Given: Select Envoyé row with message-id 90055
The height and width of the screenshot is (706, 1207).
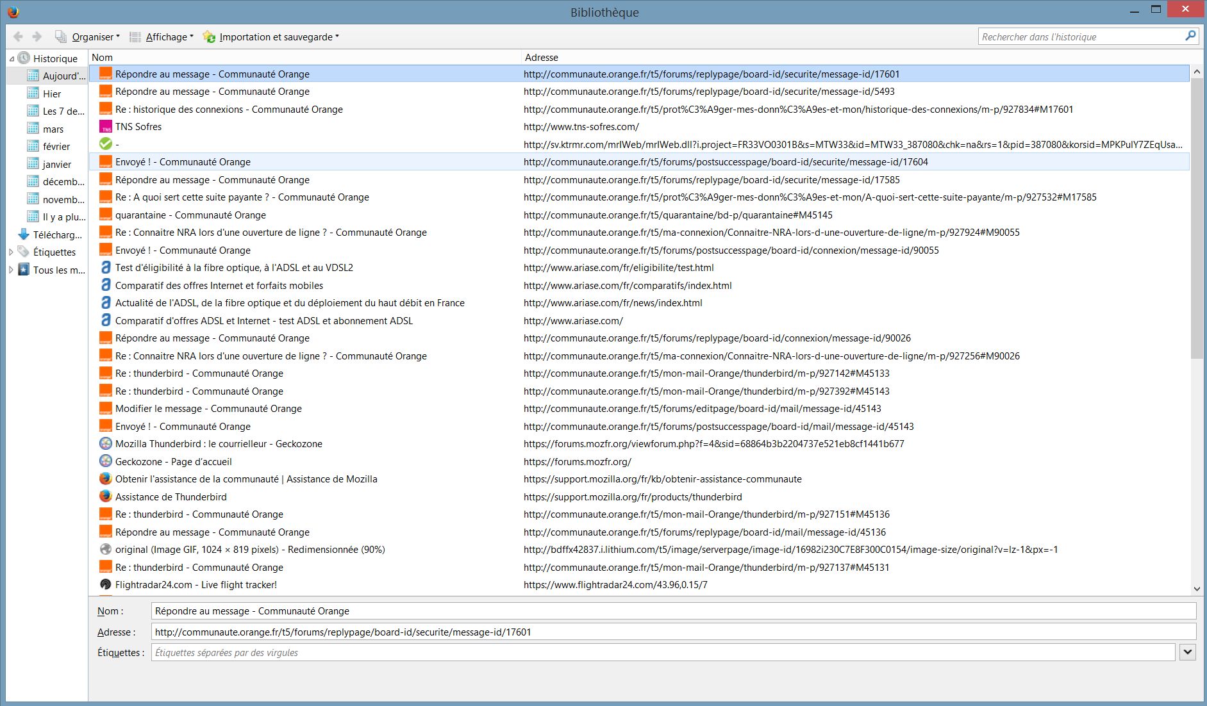Looking at the screenshot, I should click(x=639, y=250).
